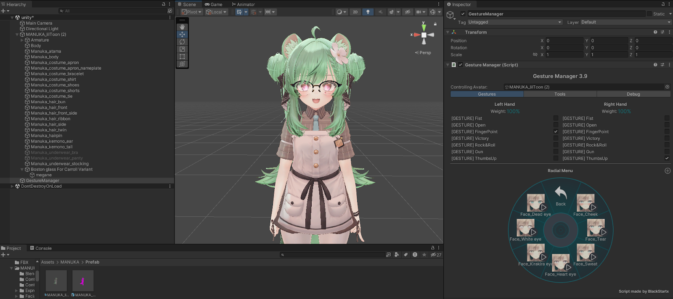Open object picker for Controlling Avatar
The width and height of the screenshot is (673, 299).
click(667, 87)
